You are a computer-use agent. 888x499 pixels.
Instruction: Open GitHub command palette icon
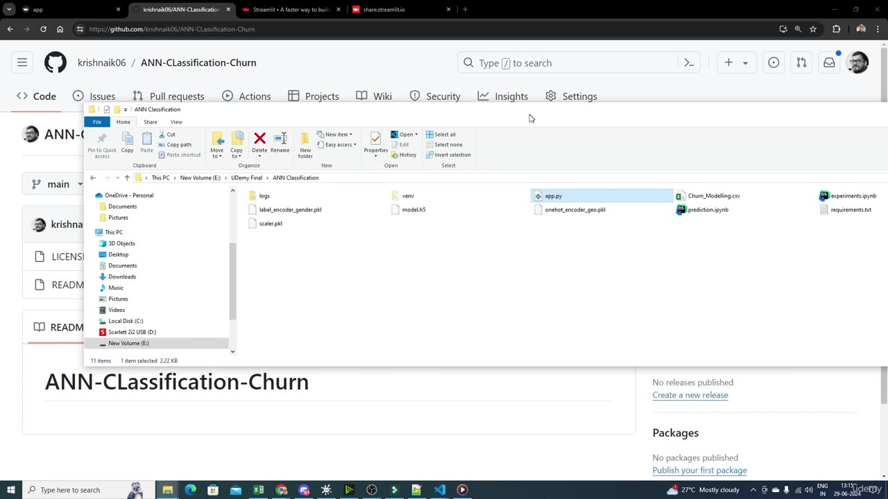point(689,63)
